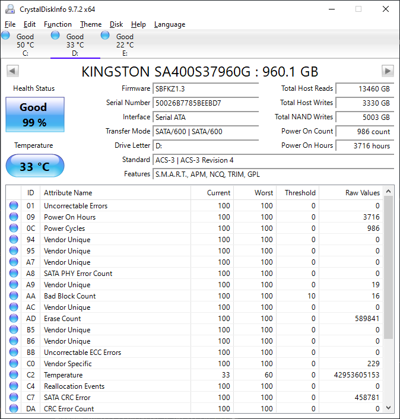The image size is (400, 419).
Task: Click status orb for attribute A9 row
Action: tap(14, 284)
